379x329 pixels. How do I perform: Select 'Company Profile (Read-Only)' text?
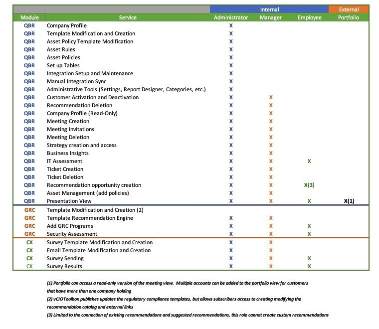tap(82, 113)
